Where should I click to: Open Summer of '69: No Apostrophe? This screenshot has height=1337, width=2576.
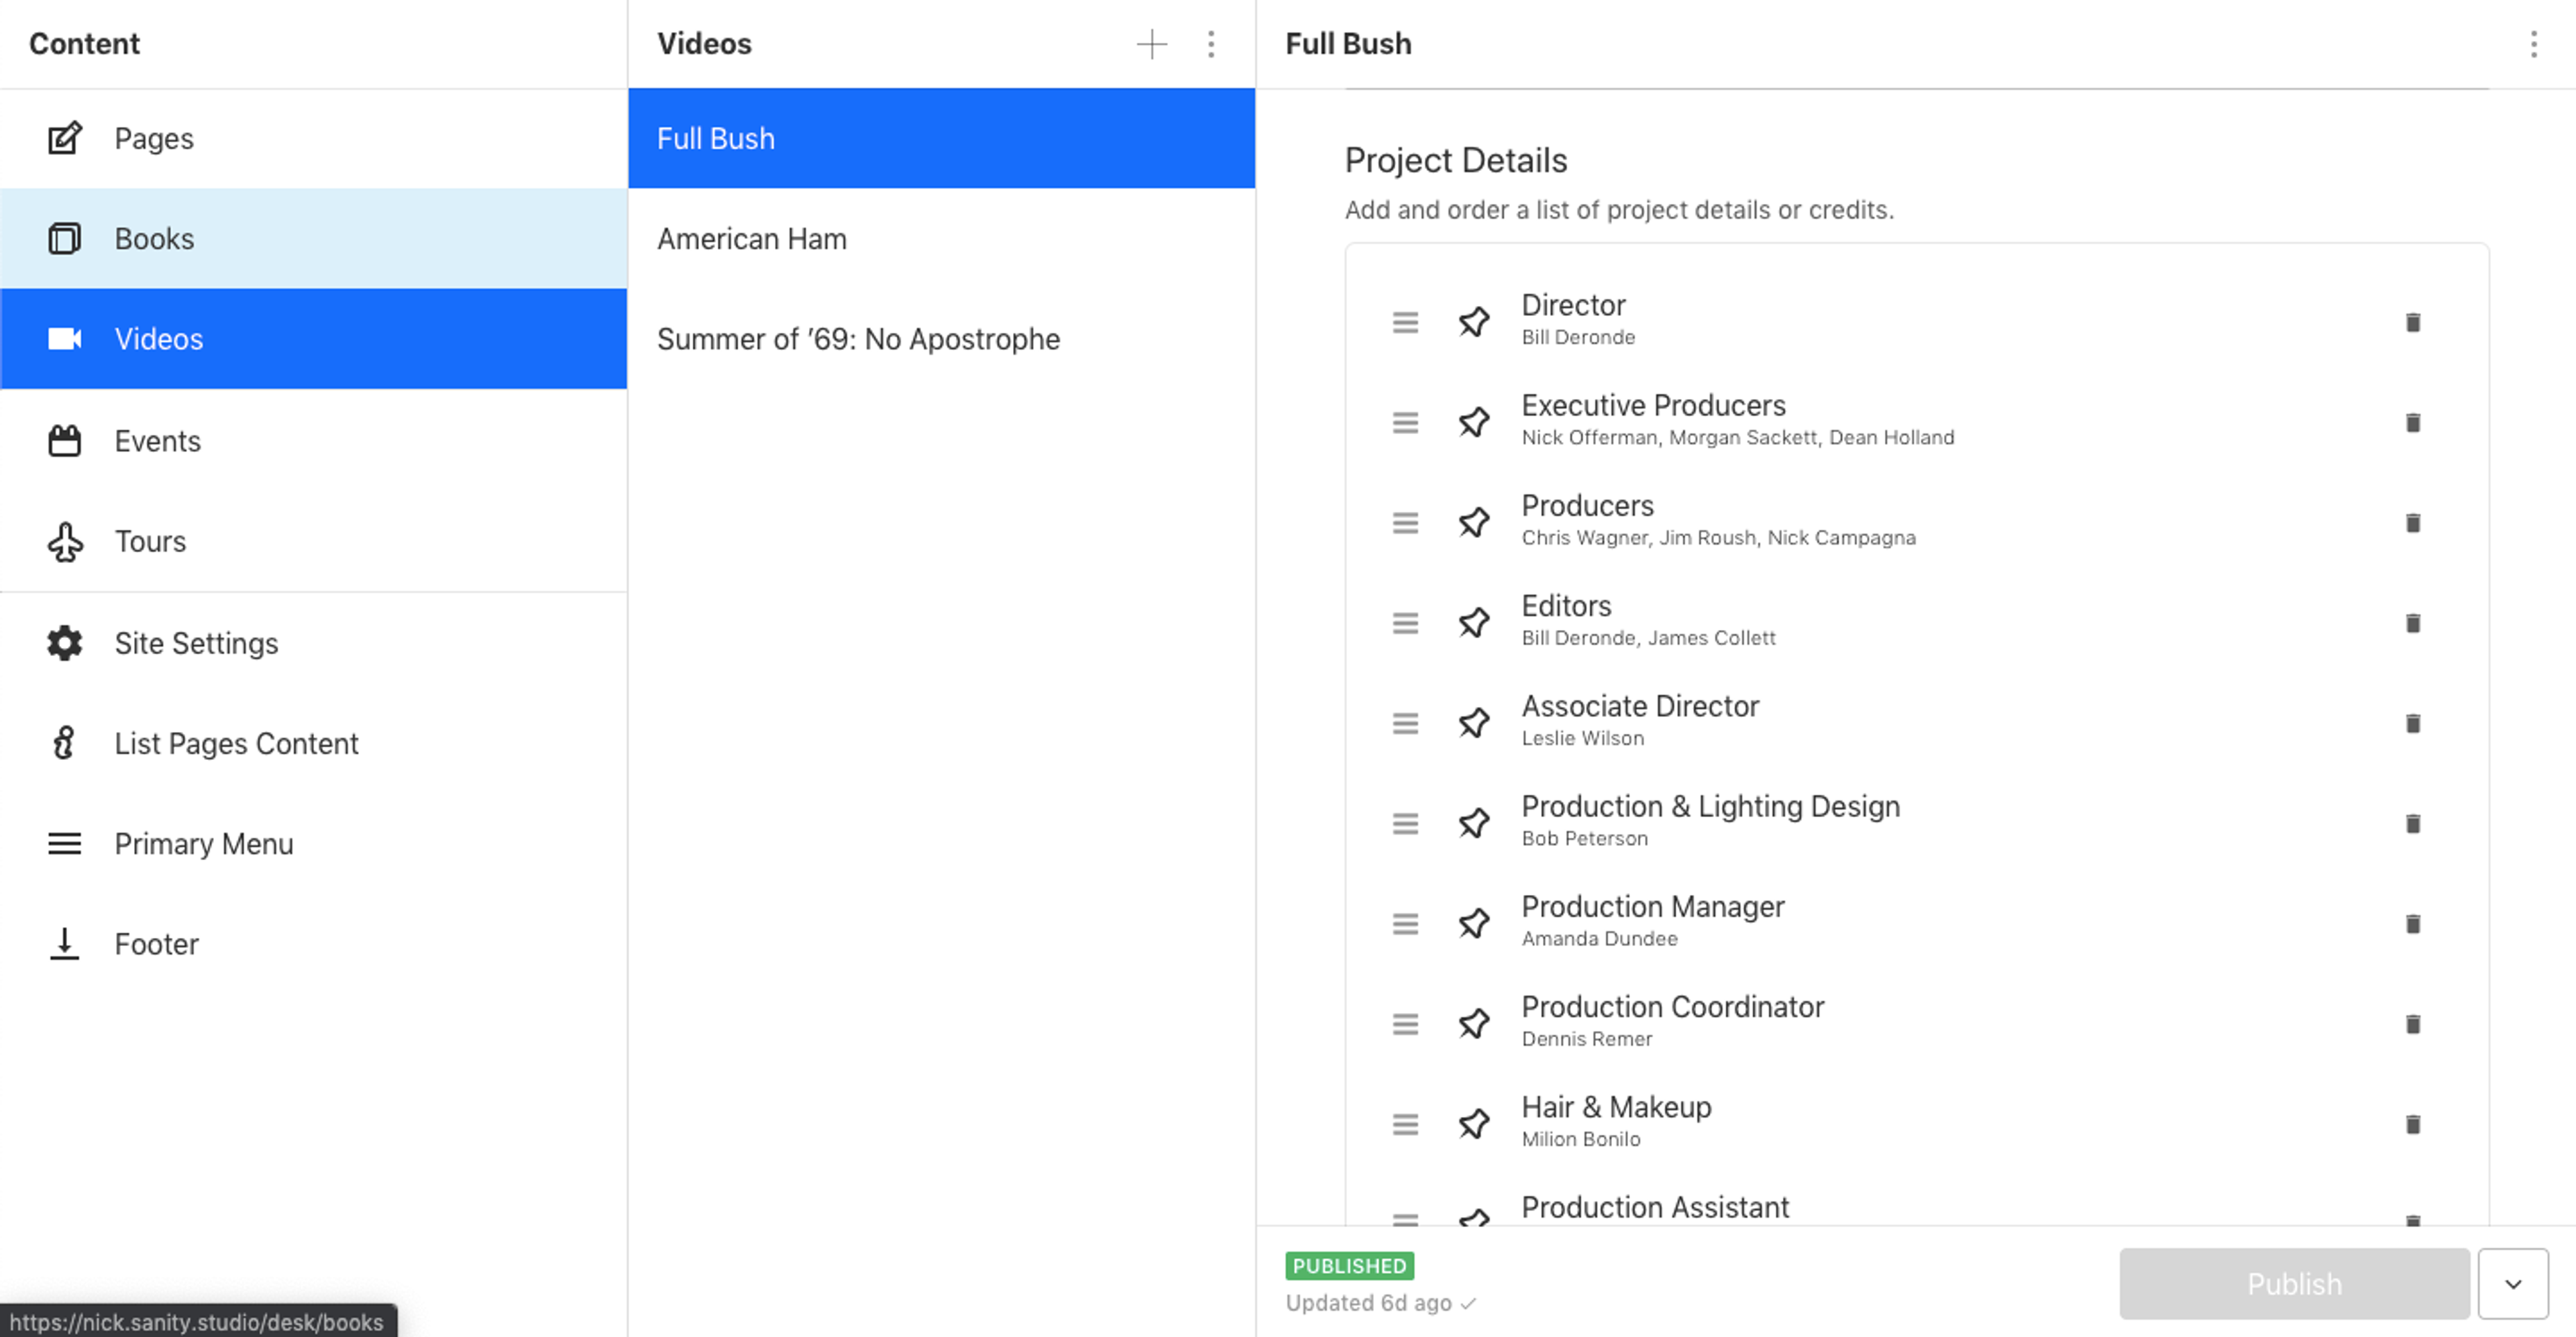[857, 339]
